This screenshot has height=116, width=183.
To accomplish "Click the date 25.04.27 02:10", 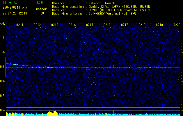I will (x=15, y=13).
